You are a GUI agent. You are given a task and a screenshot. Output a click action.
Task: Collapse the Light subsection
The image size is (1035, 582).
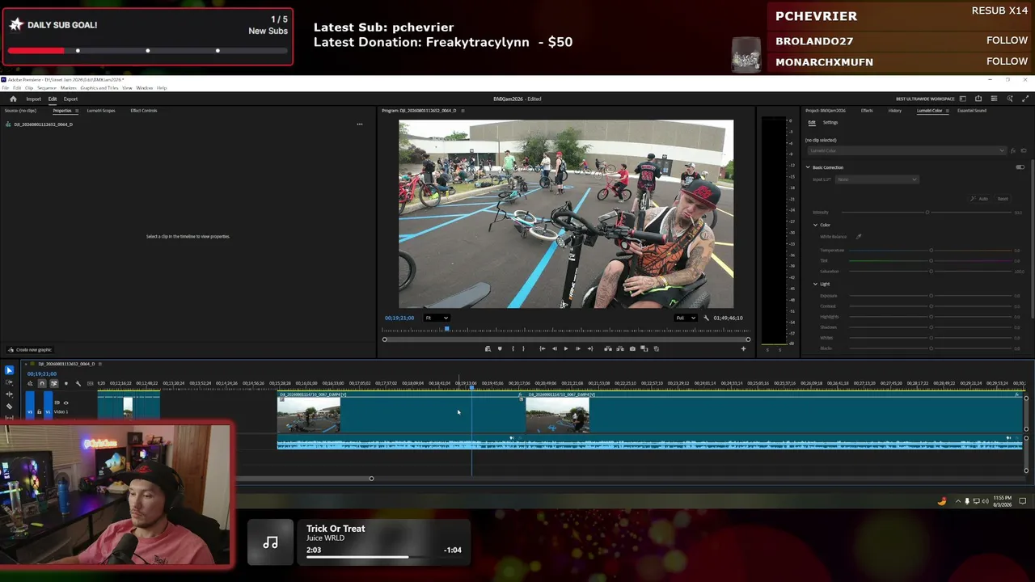click(815, 284)
